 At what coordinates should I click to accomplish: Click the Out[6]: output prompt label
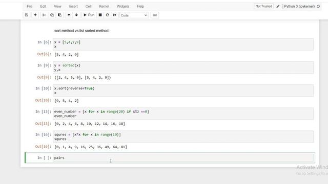[44, 54]
